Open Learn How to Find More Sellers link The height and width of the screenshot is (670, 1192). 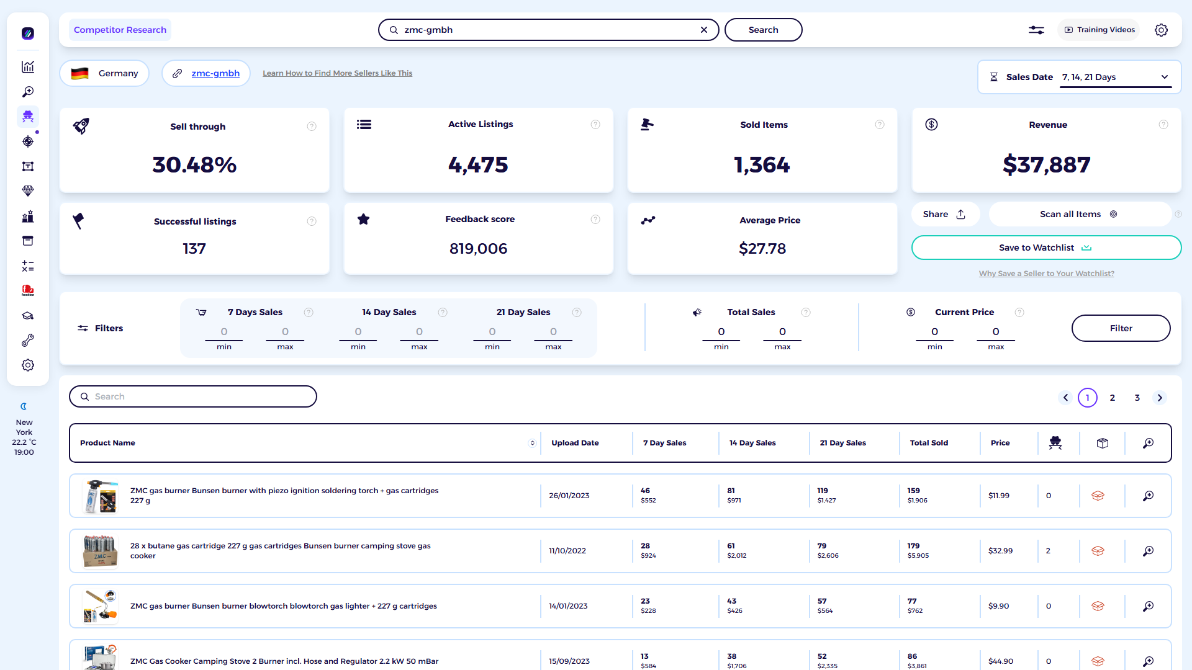337,73
